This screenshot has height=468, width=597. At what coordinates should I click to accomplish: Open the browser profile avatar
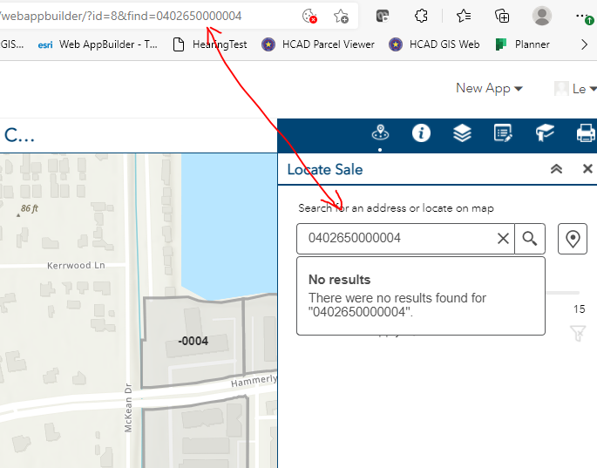pos(542,16)
